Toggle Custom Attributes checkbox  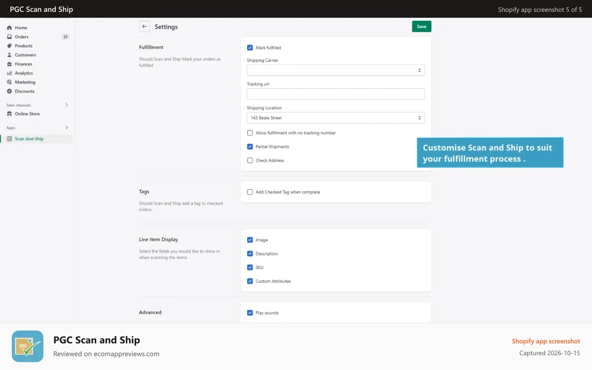[250, 281]
